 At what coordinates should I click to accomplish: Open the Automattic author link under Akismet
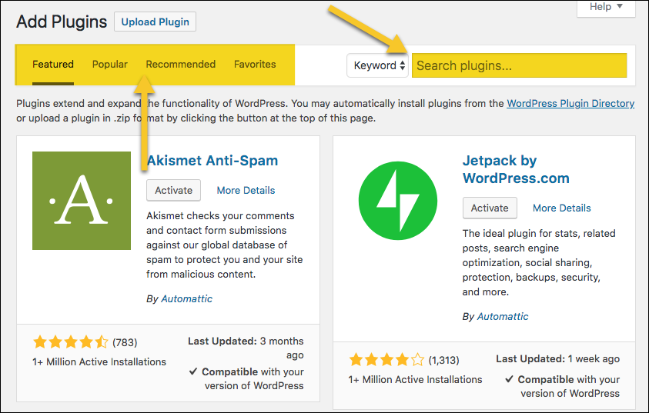186,298
